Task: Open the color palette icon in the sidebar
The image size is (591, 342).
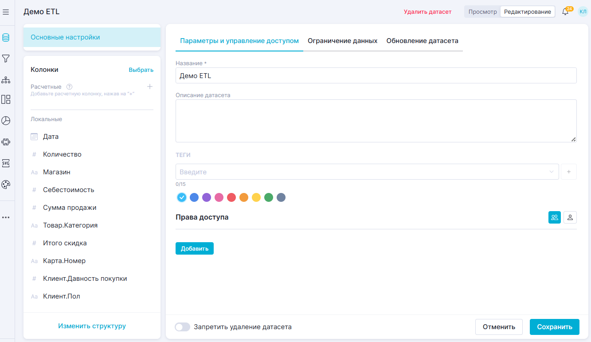Action: pos(6,185)
